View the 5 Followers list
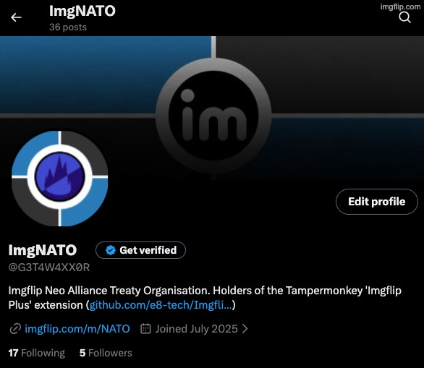424x368 pixels. [x=106, y=353]
